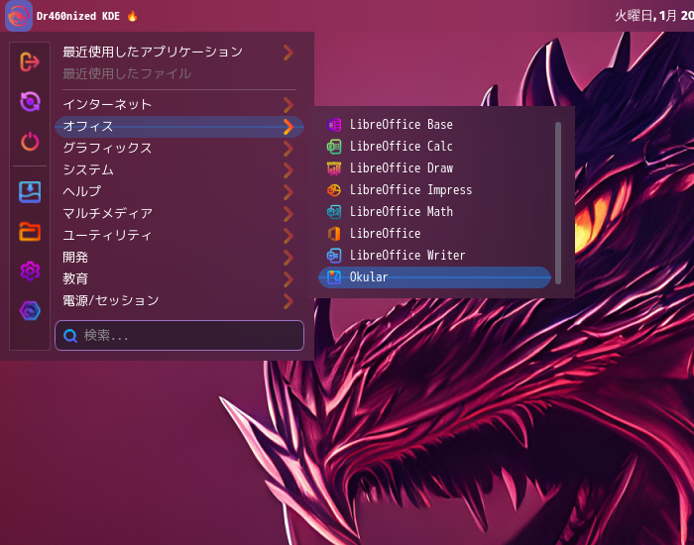Screen dimensions: 694x545
Task: Click the hexagon icon at the sidebar bottom
Action: pyautogui.click(x=30, y=310)
